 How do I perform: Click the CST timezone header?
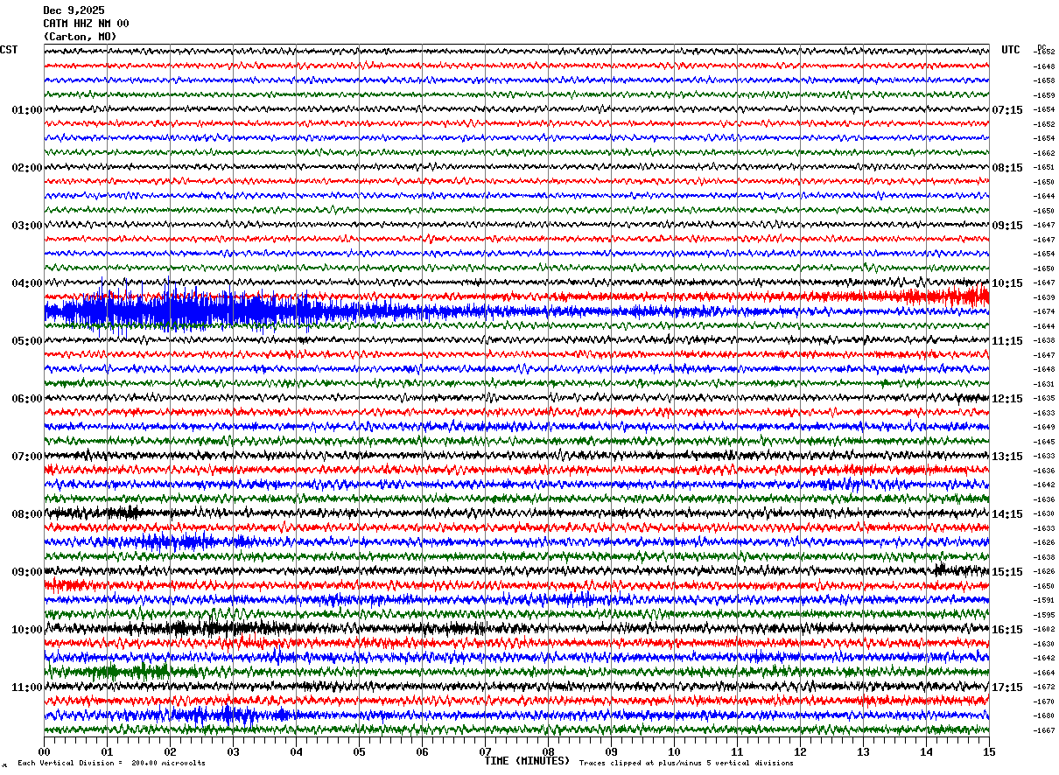coord(9,50)
